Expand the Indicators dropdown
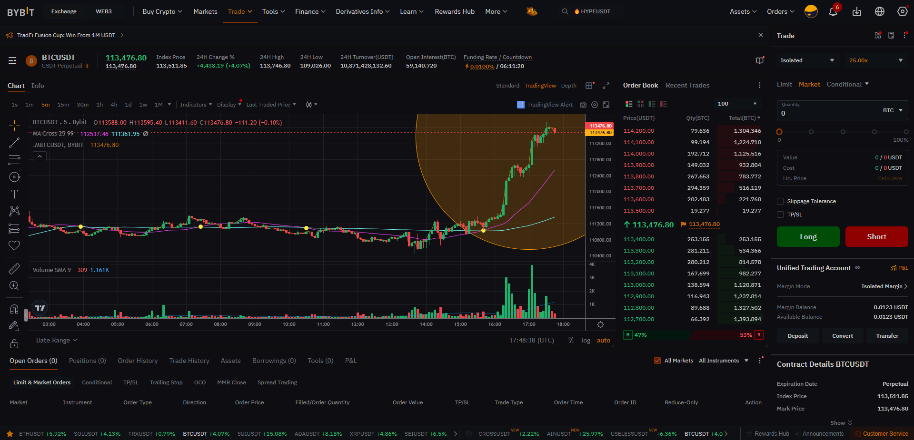Viewport: 914px width, 440px height. (x=196, y=105)
